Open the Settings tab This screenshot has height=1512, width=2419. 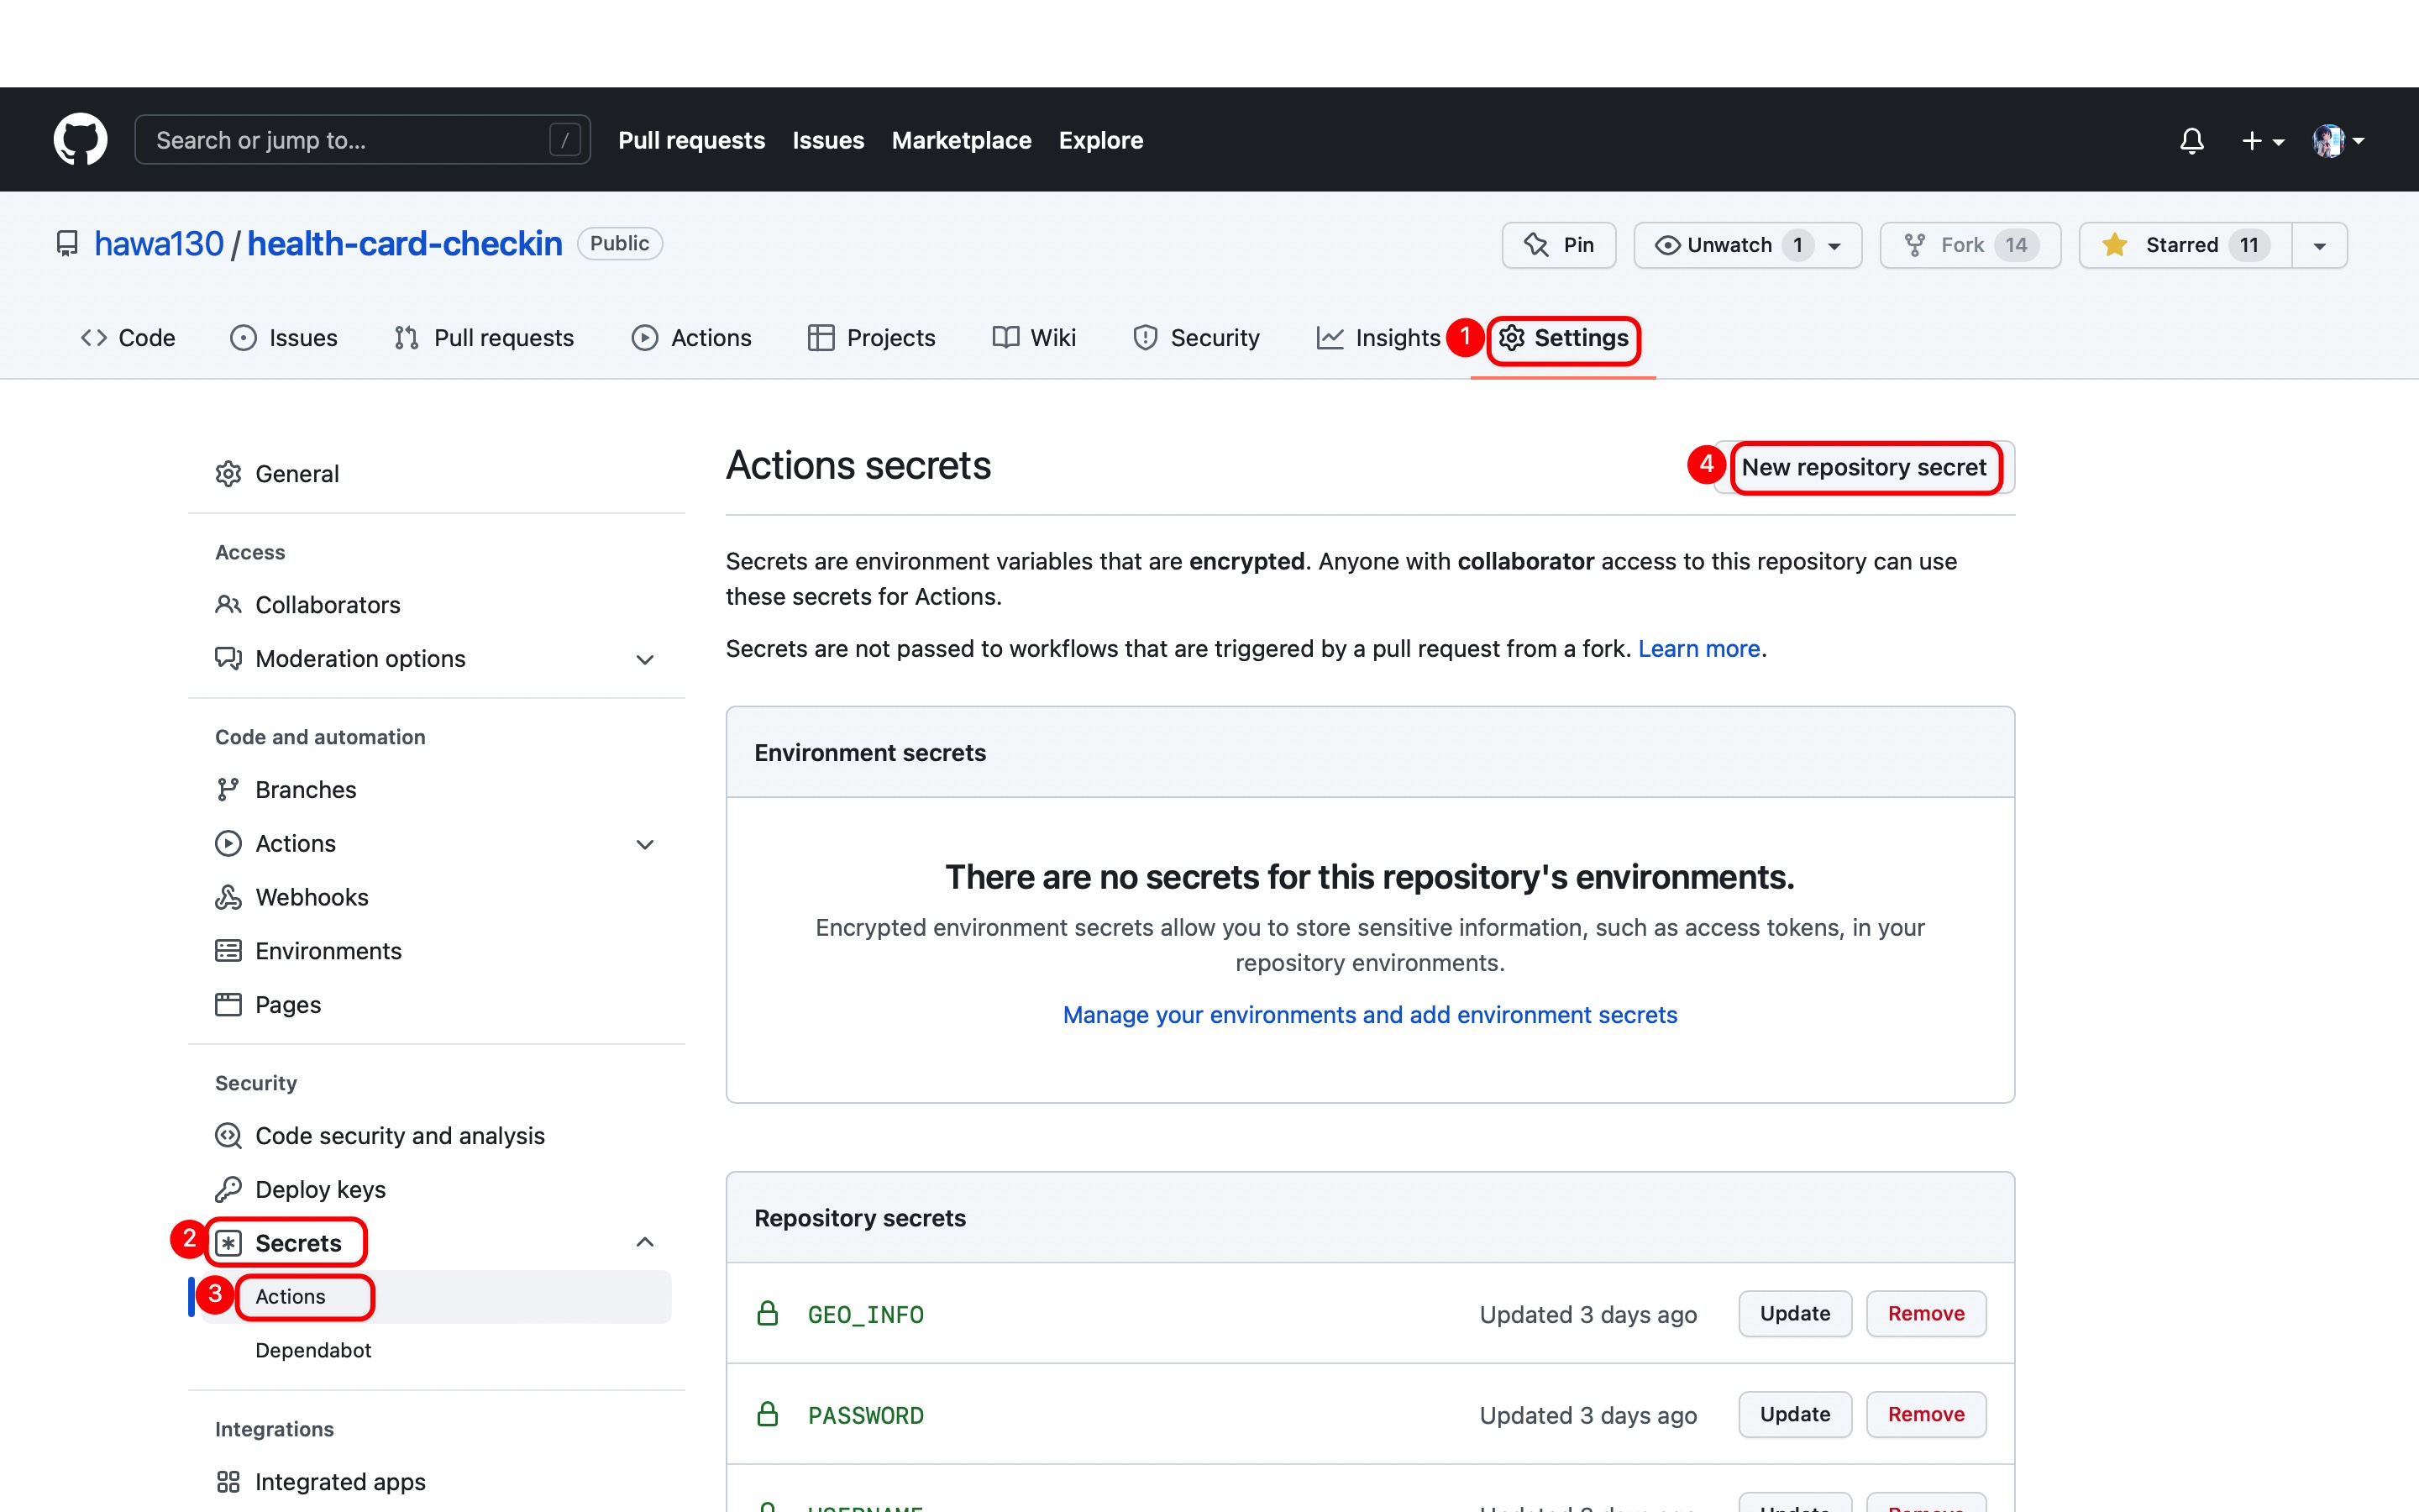point(1563,338)
